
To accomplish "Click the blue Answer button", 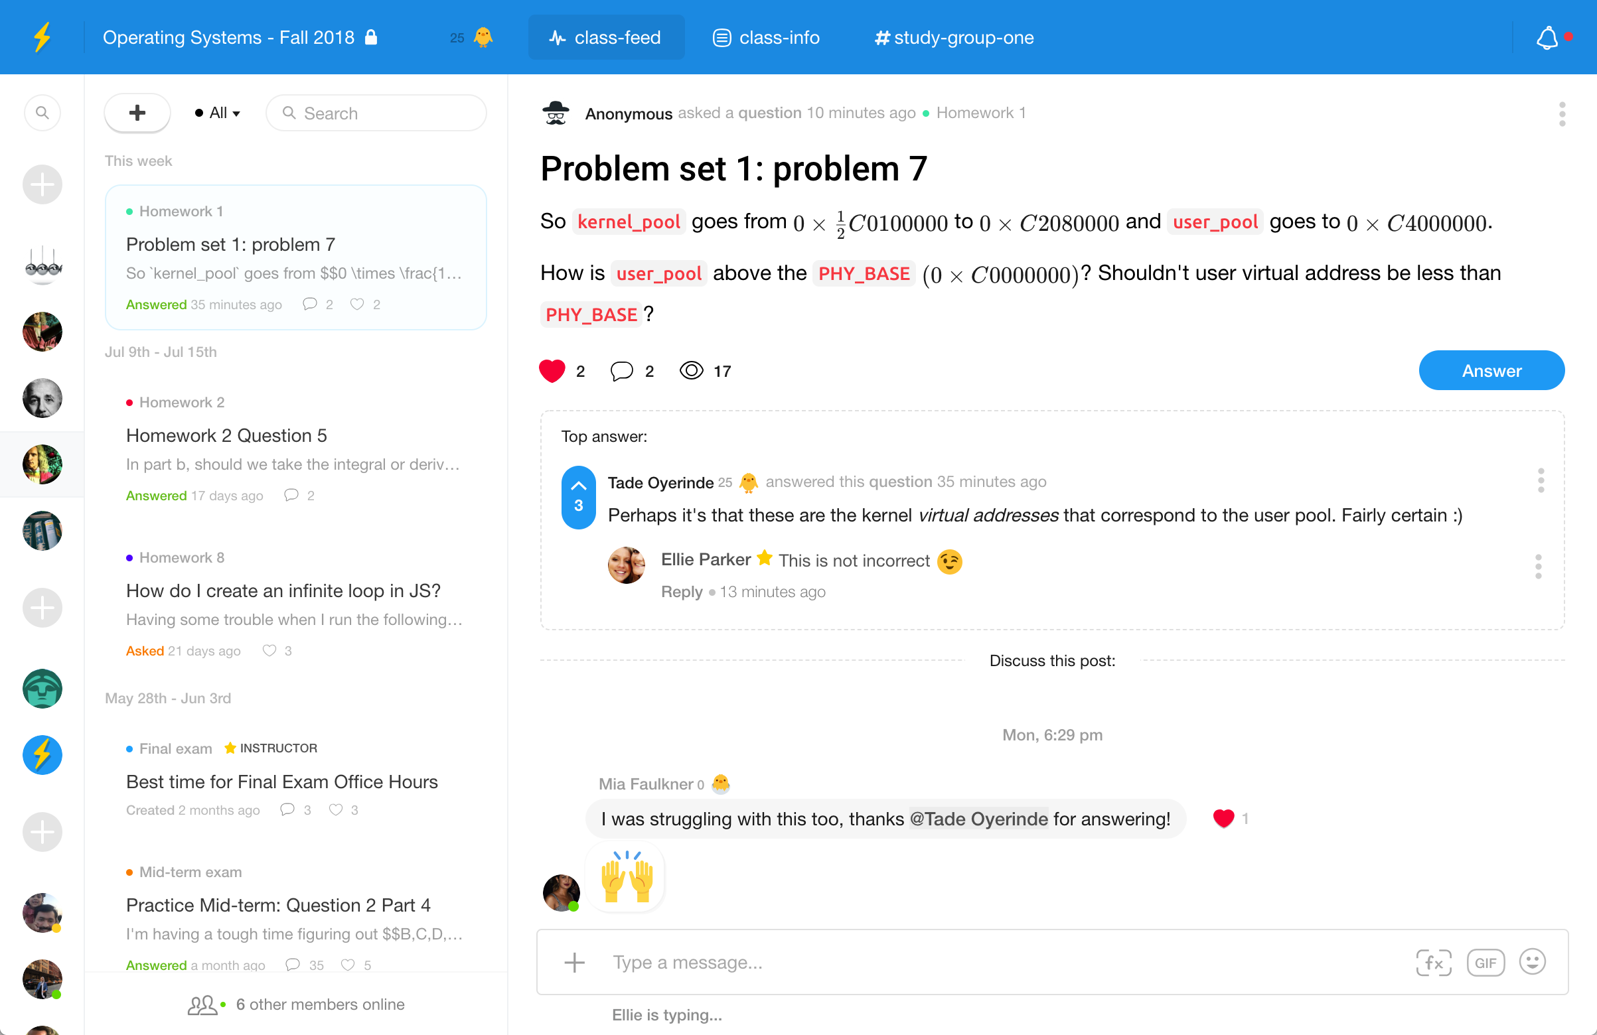I will [1491, 370].
